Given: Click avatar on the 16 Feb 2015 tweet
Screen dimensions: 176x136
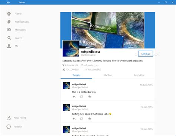Looking at the screenshot, I should (66, 86).
